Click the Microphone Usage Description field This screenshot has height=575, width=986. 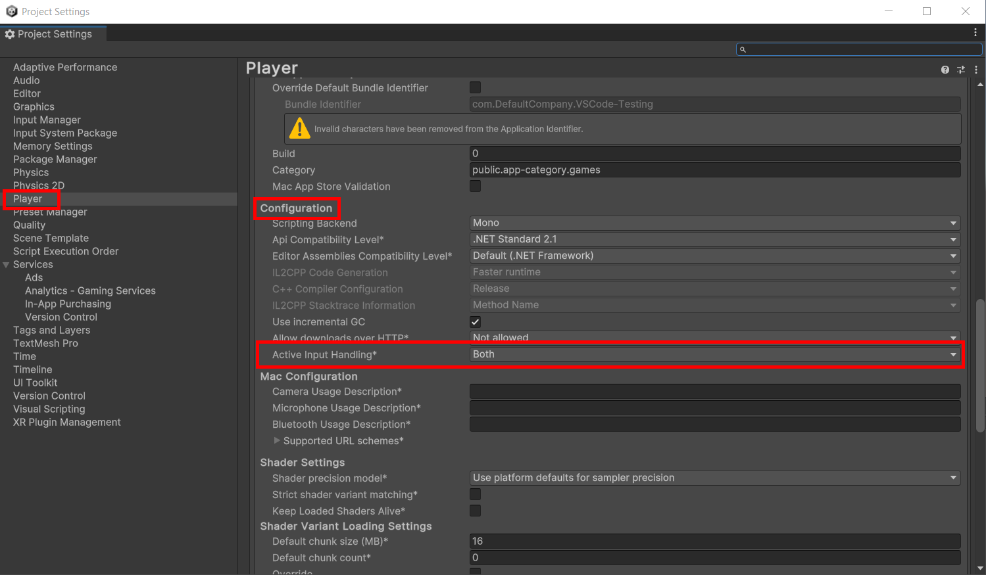[x=715, y=407]
